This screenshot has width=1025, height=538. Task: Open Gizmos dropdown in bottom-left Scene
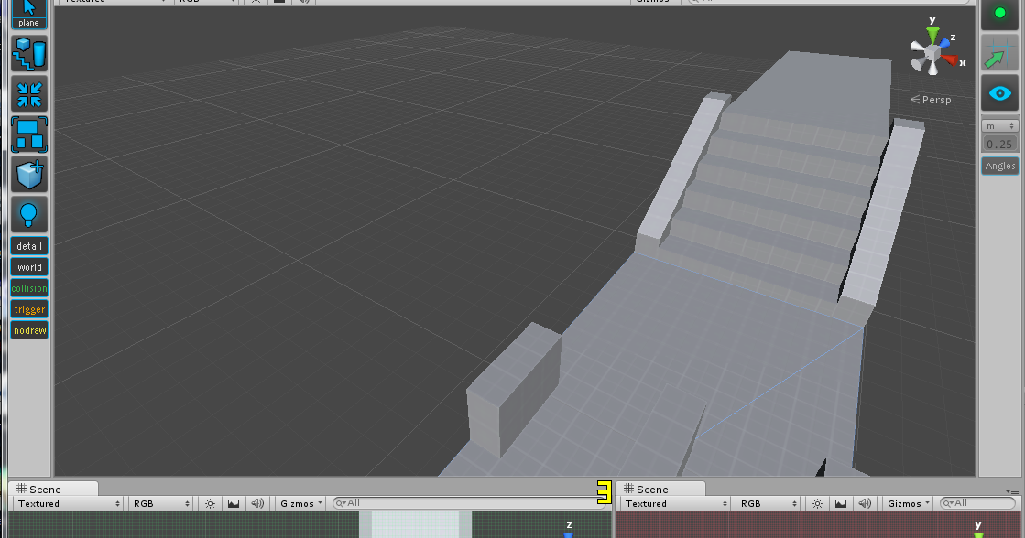[300, 503]
